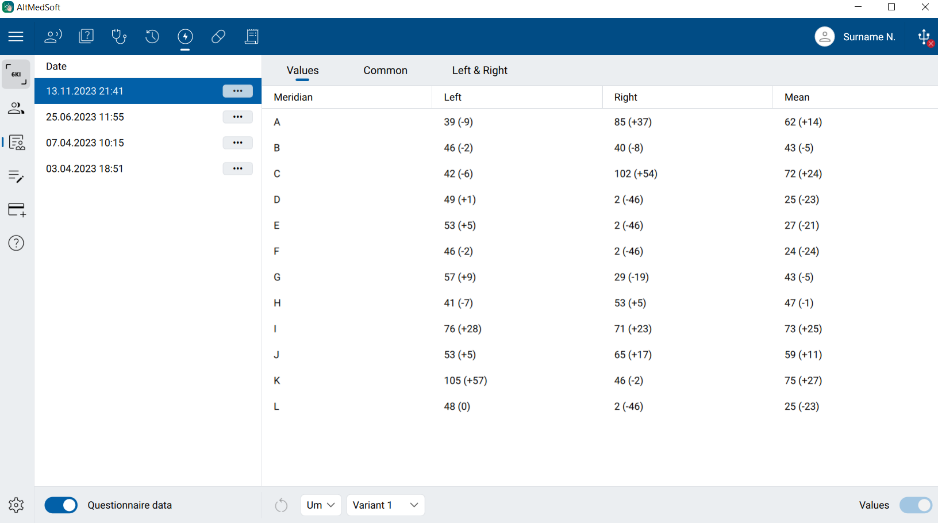Viewport: 938px width, 523px height.
Task: Click the pill medication icon
Action: [x=218, y=37]
